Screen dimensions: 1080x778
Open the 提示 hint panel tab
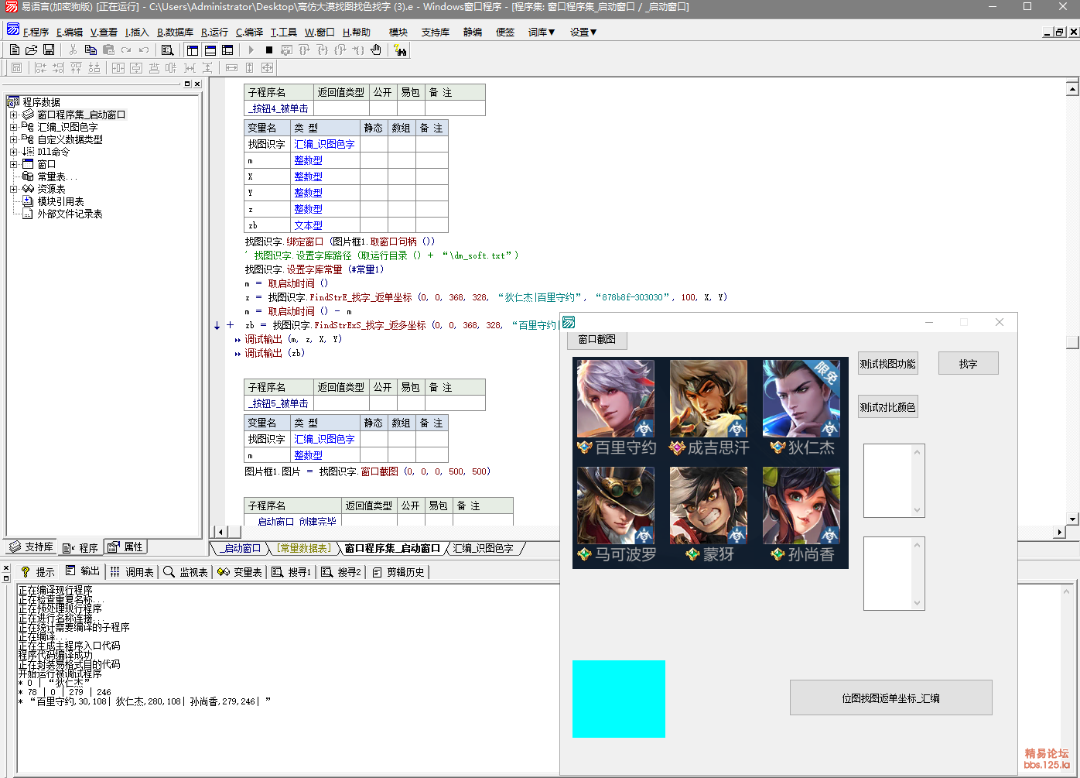(x=37, y=571)
